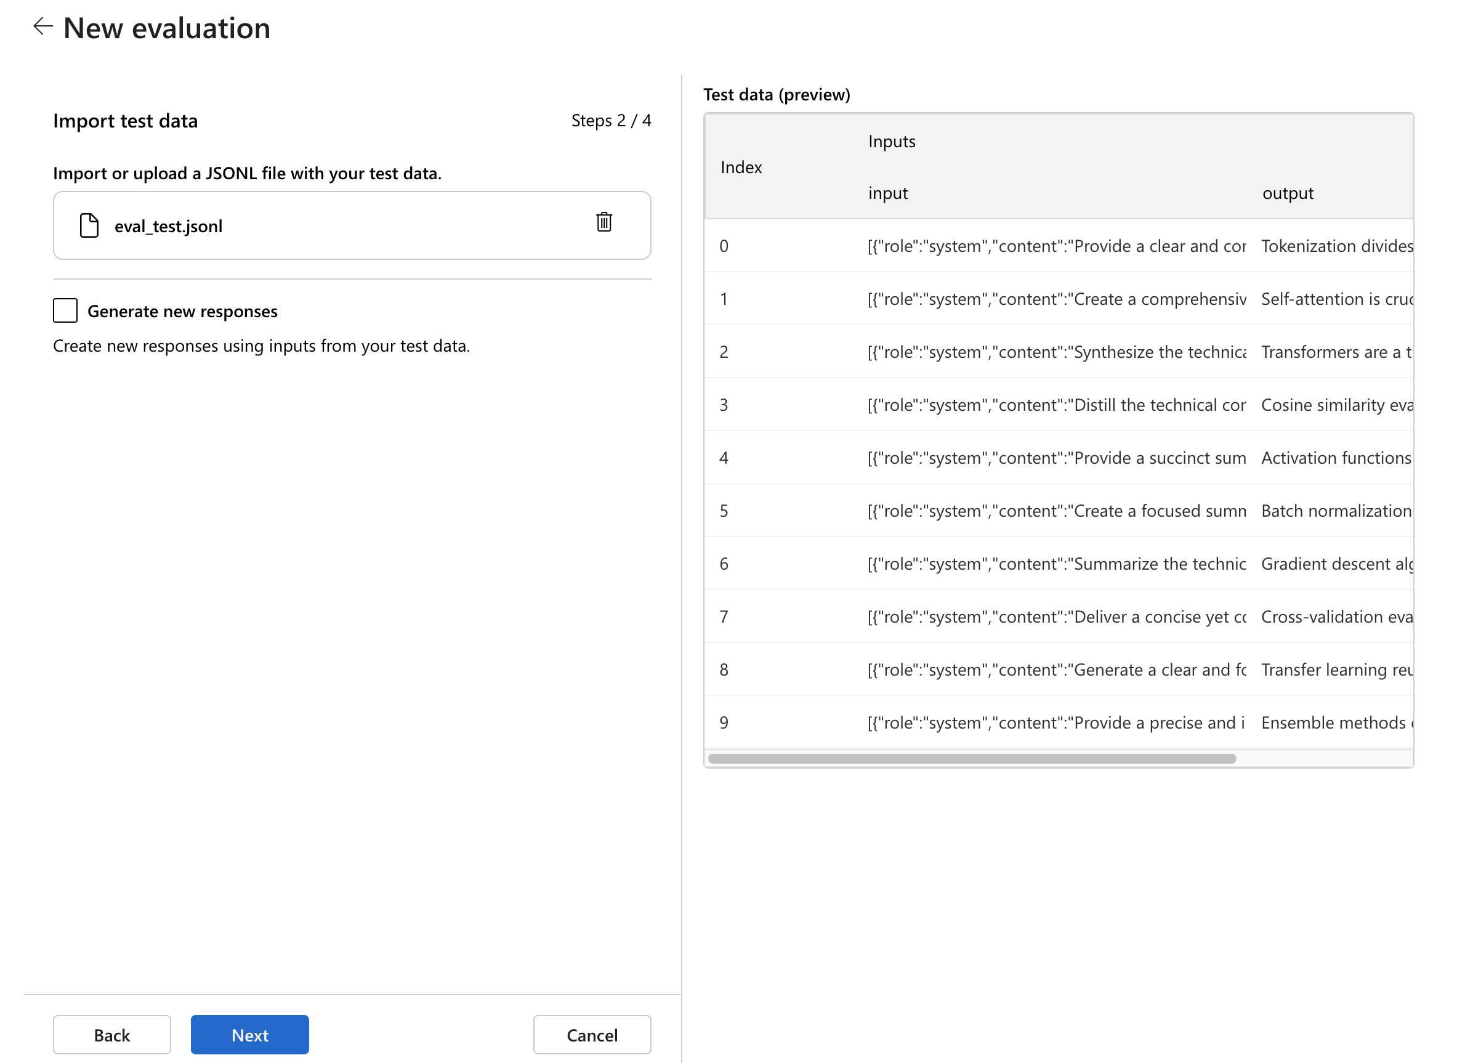Viewport: 1473px width, 1063px height.
Task: Select row 9 Ensemble methods output cell
Action: click(1337, 722)
